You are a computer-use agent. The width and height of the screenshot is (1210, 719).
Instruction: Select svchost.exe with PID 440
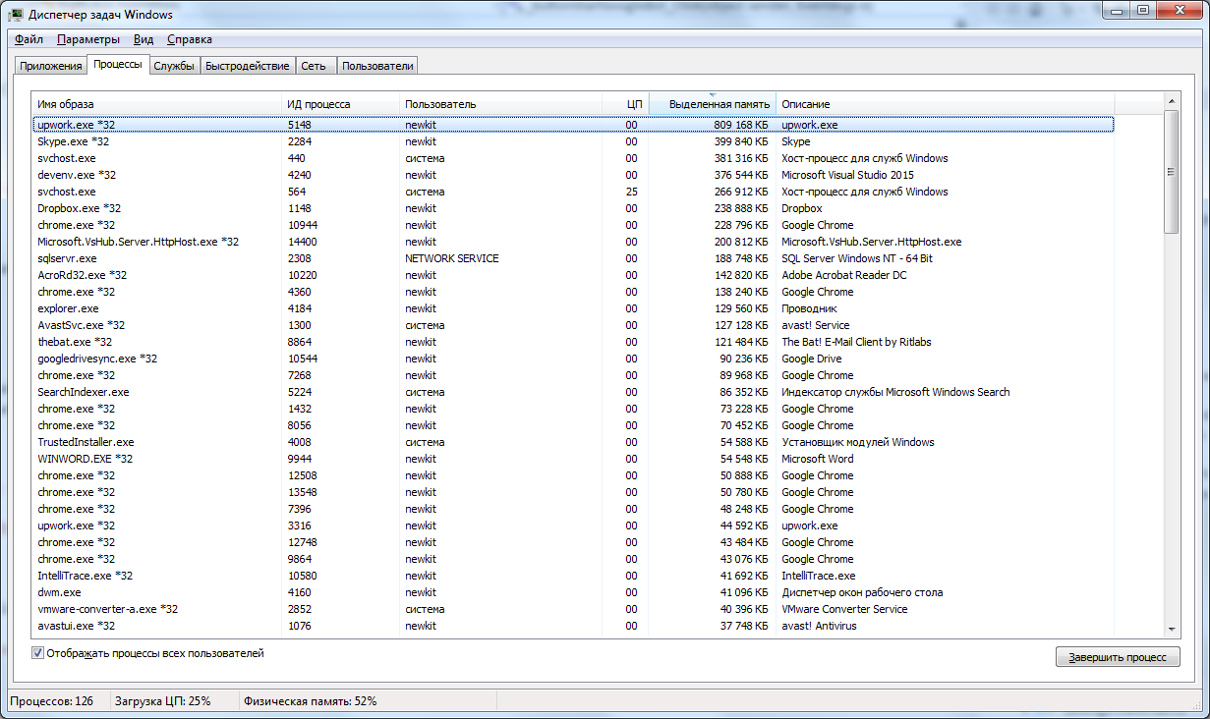573,158
